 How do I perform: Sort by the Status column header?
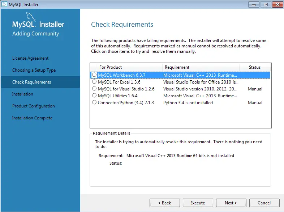255,67
